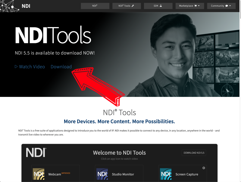
Task: Click the Watch Video link
Action: click(x=32, y=66)
